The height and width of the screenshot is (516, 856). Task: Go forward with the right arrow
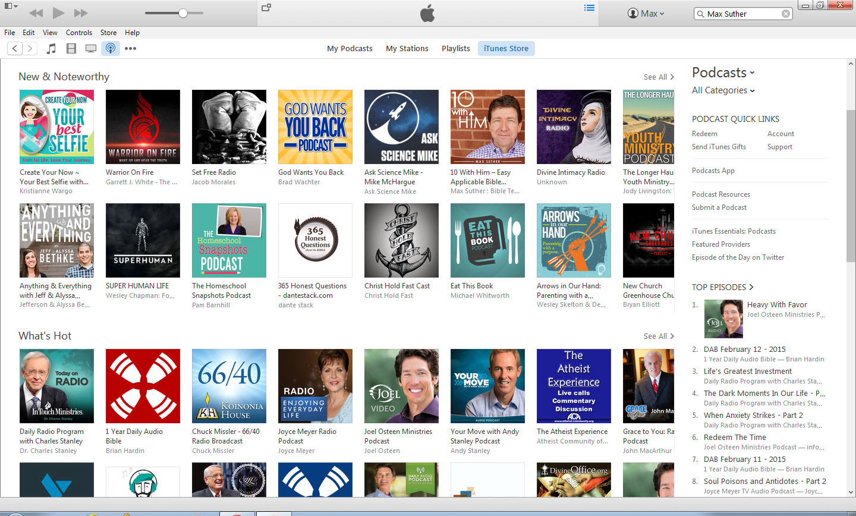click(x=30, y=49)
